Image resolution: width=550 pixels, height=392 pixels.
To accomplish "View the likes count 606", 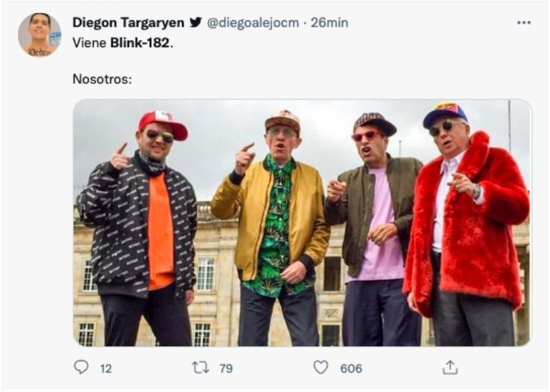I will click(x=351, y=368).
